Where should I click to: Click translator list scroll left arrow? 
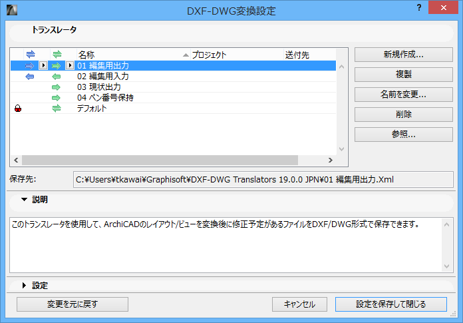point(16,161)
